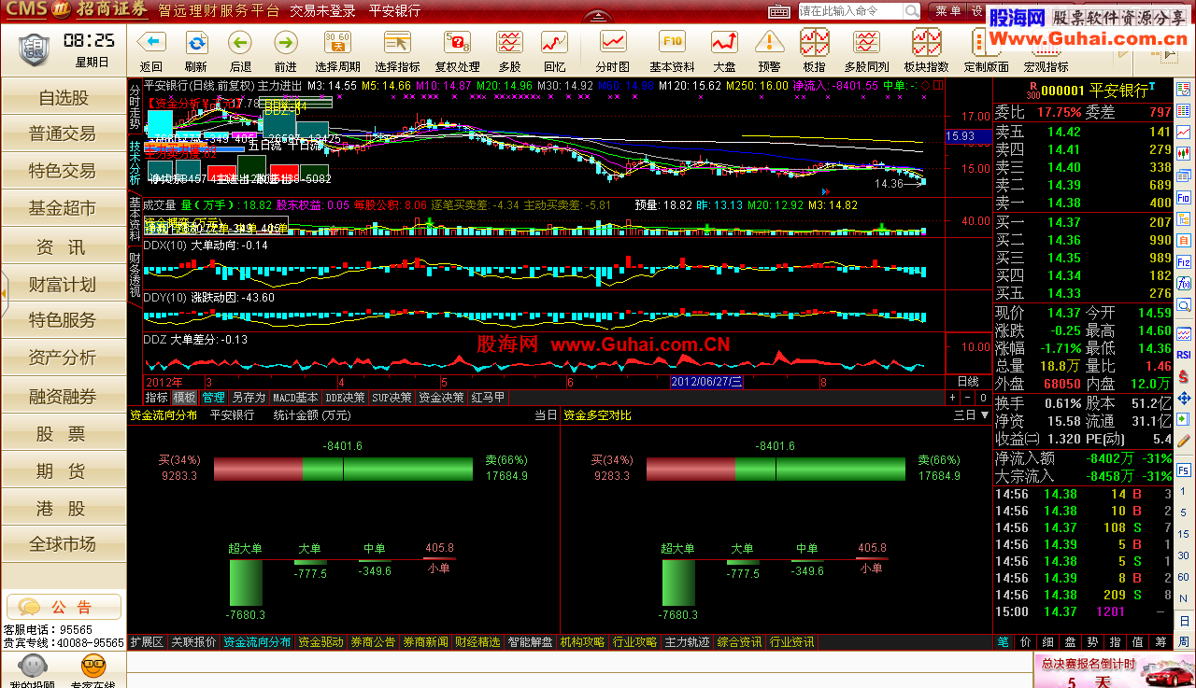Click the 返回 (back) toolbar icon

[150, 42]
